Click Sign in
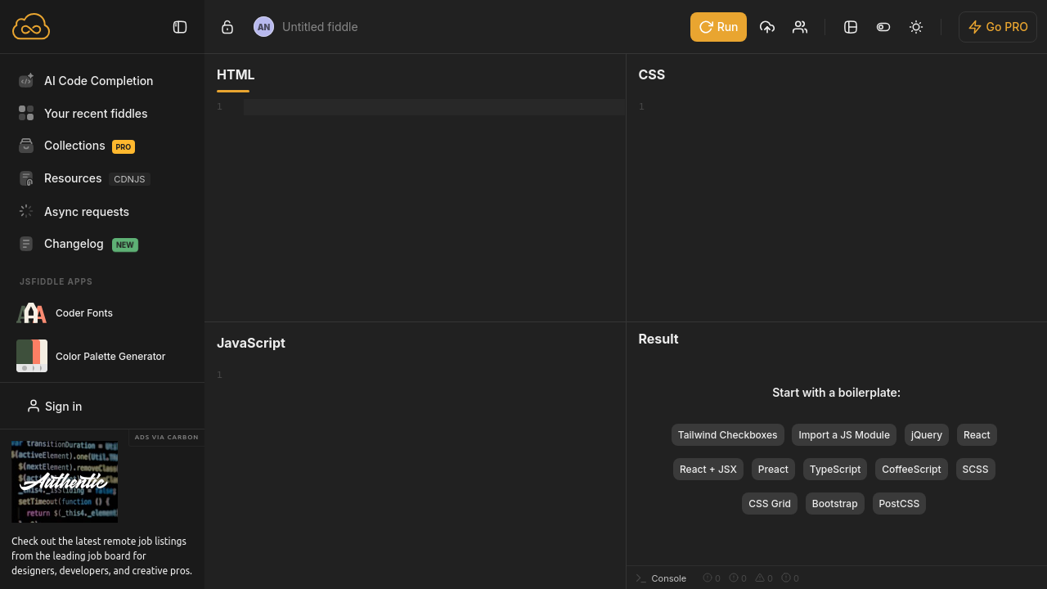Viewport: 1047px width, 589px height. point(55,407)
